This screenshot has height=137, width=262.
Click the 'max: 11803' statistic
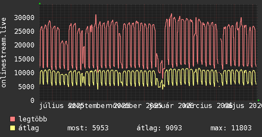(x=231, y=128)
